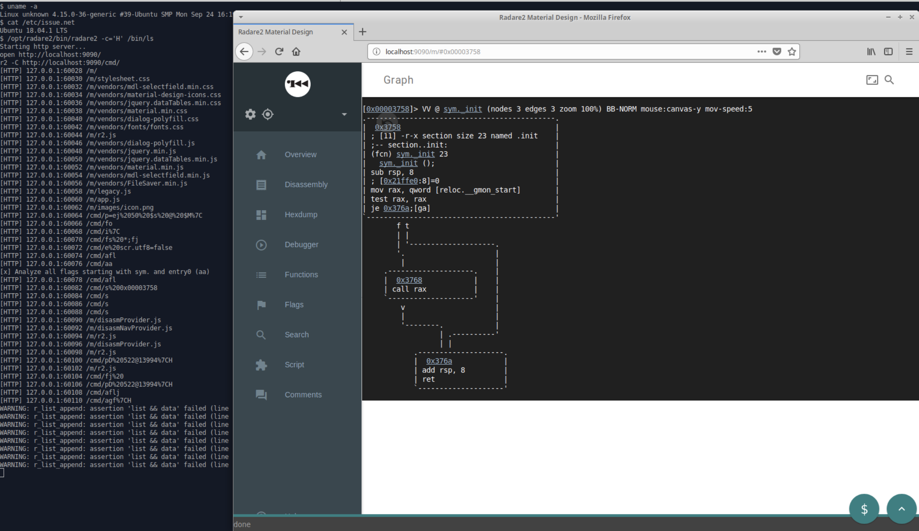Toggle fullscreen icon in Graph header
Image resolution: width=919 pixels, height=531 pixels.
[872, 80]
